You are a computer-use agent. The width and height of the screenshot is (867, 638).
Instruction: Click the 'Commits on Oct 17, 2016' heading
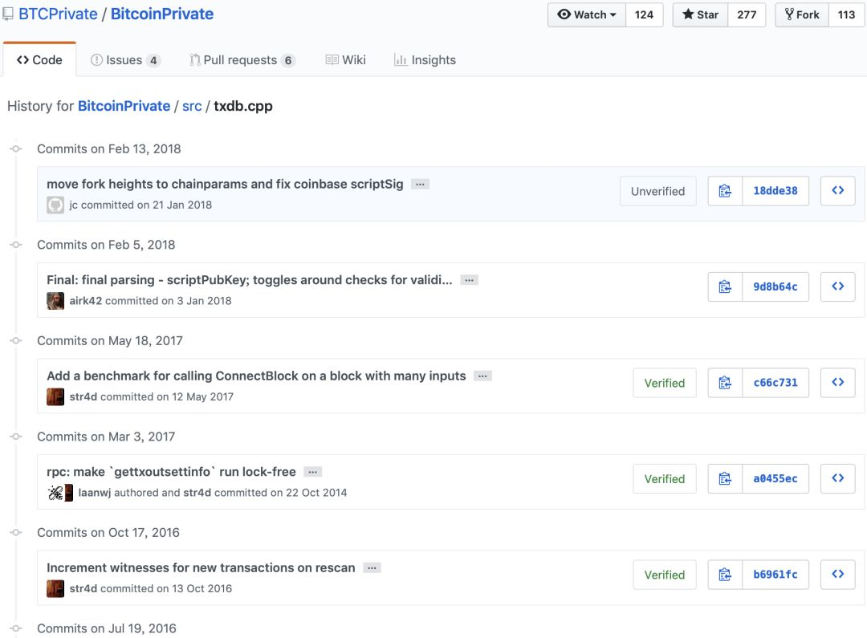pyautogui.click(x=108, y=532)
